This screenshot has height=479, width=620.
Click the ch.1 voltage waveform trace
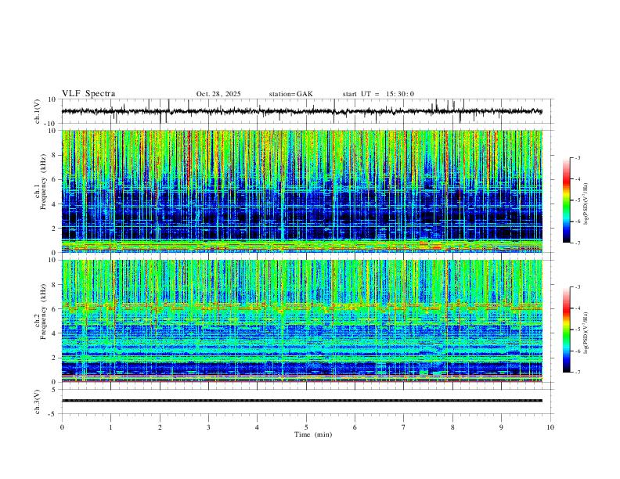301,111
